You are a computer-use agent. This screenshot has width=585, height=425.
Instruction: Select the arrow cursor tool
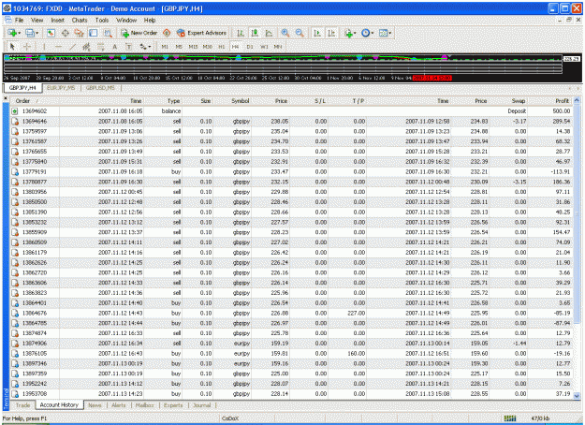[x=12, y=47]
